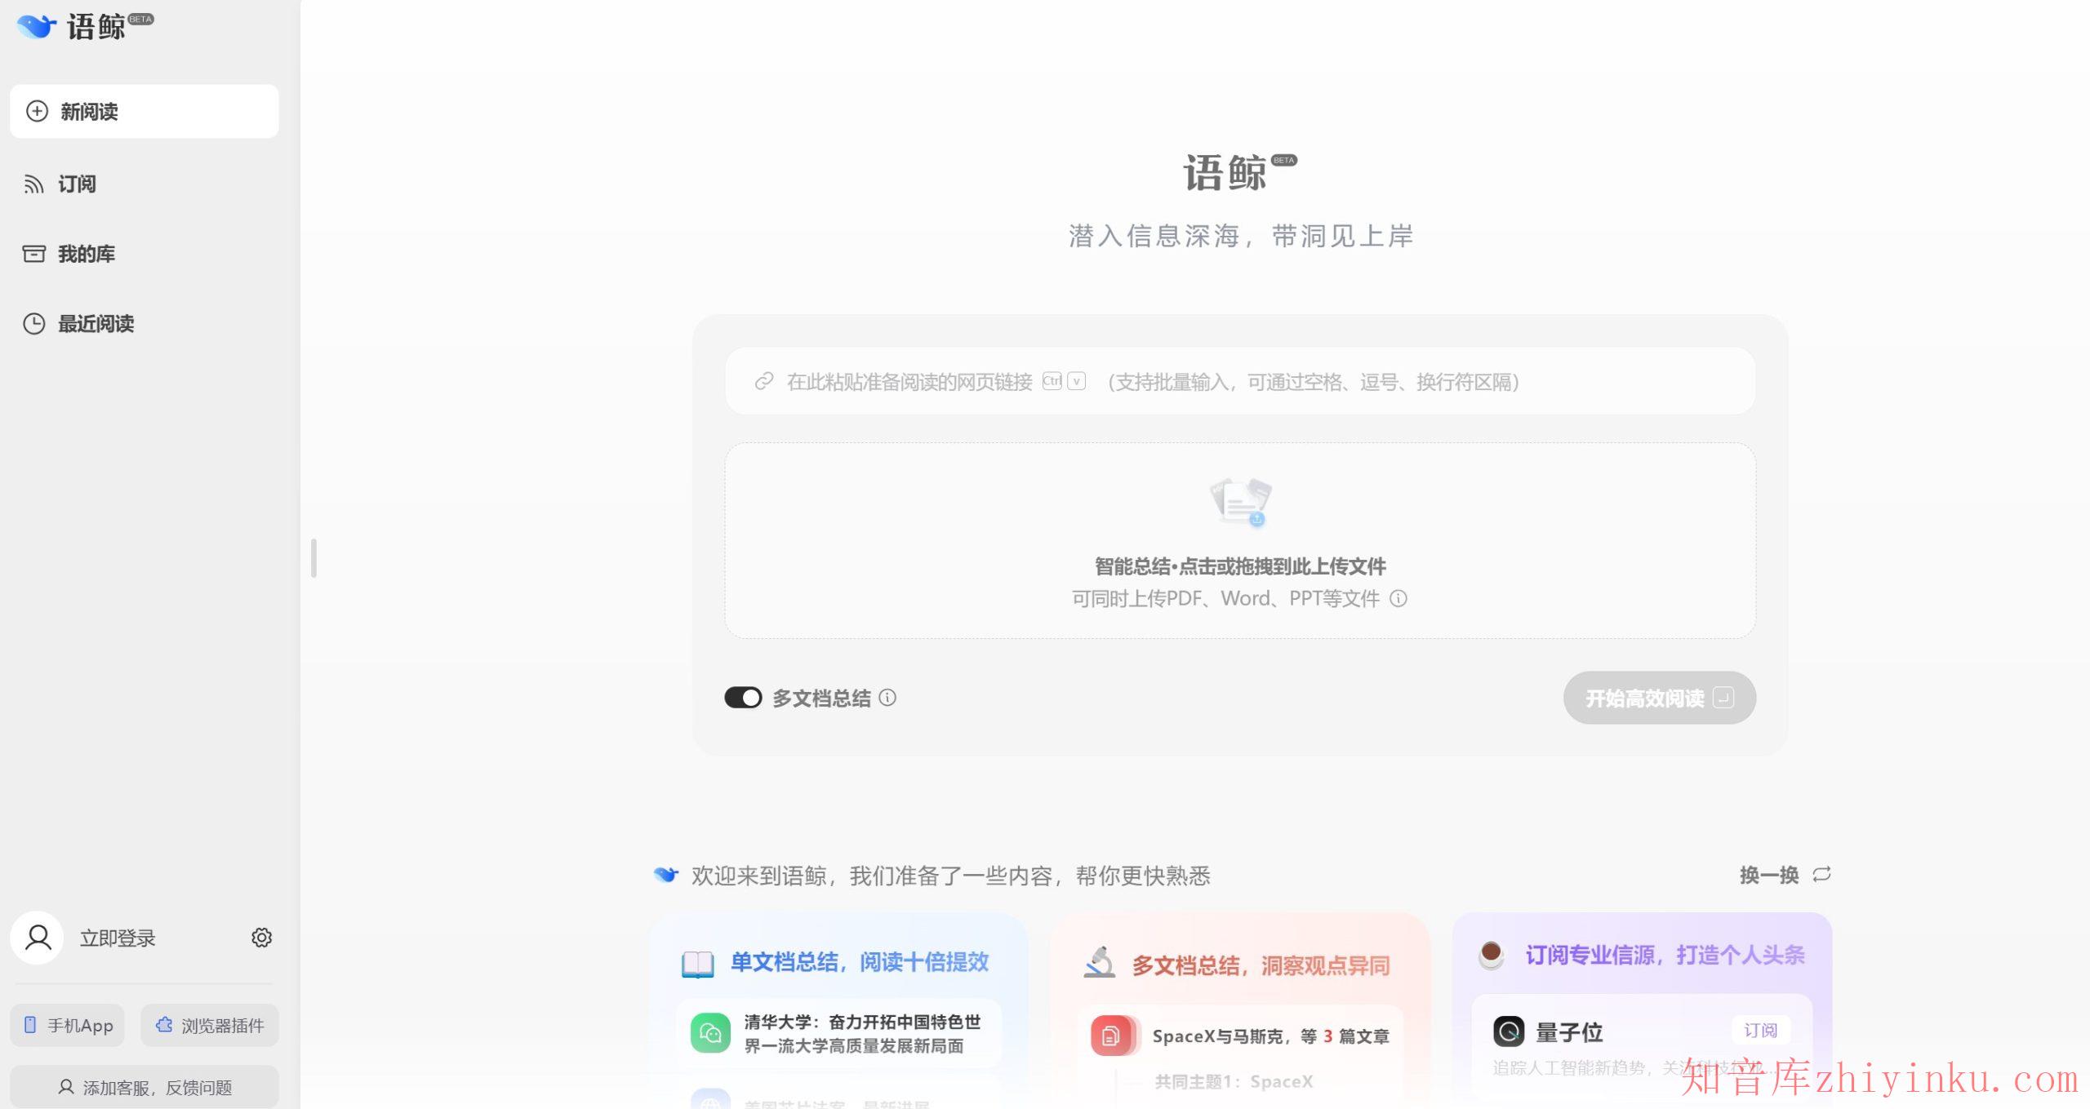Click the 开始高效阅读 button

(1659, 698)
